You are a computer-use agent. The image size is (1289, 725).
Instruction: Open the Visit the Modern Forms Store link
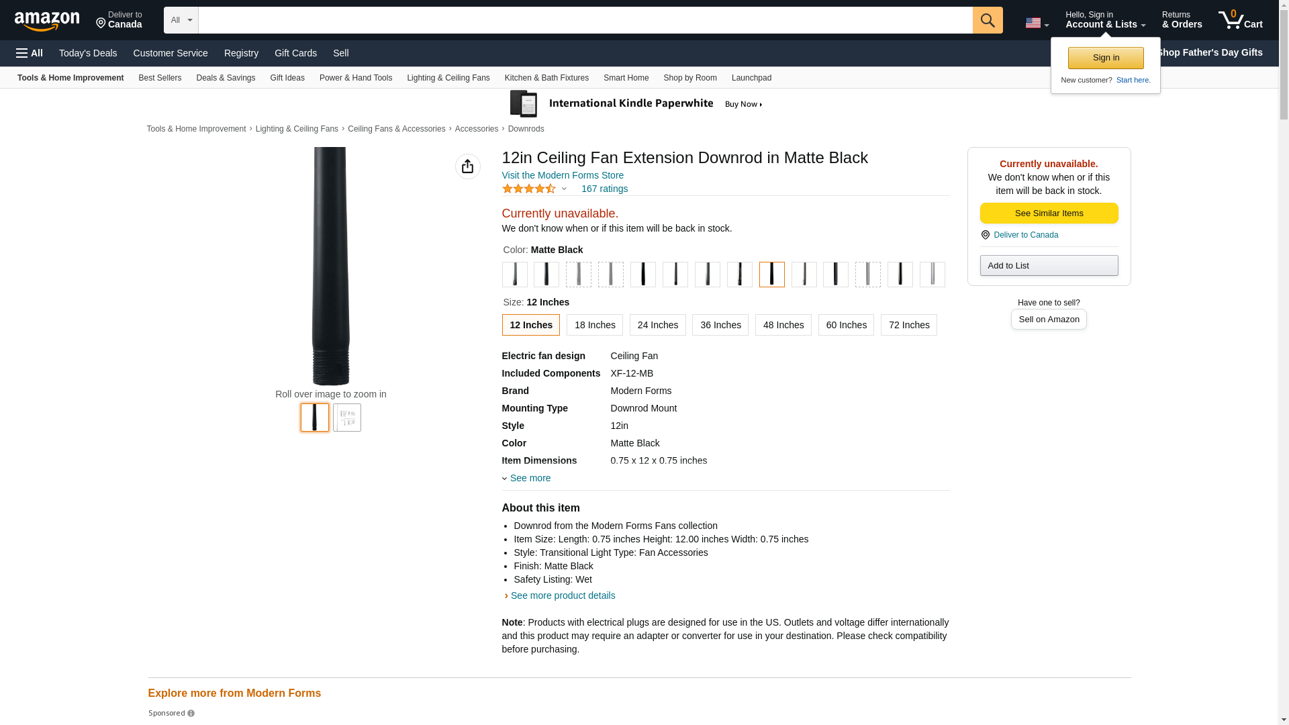click(563, 175)
